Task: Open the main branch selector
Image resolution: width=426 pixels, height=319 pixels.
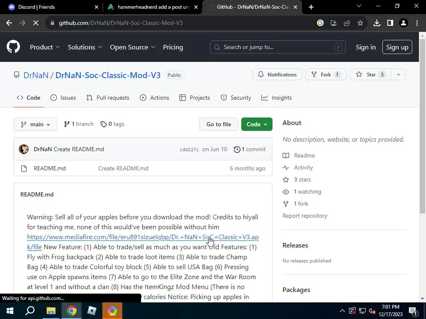Action: click(x=35, y=124)
